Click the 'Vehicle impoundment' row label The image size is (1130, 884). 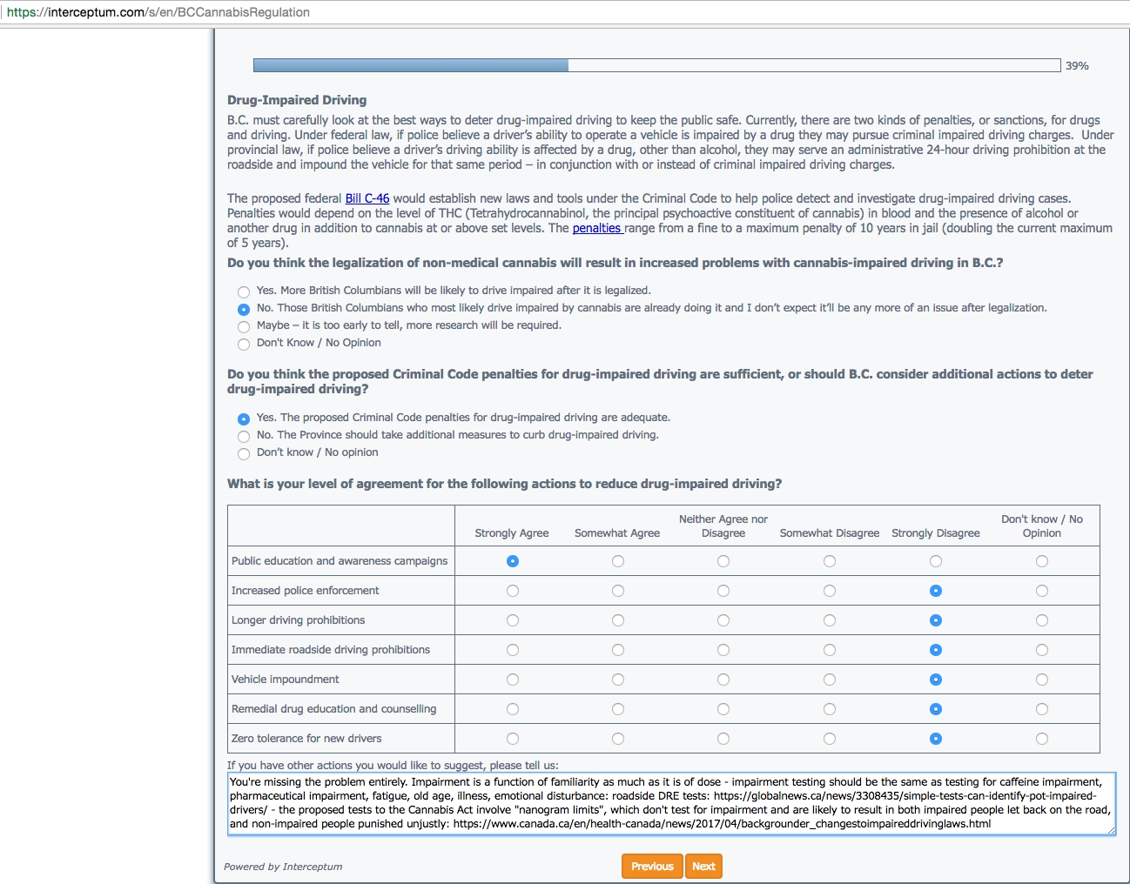286,680
